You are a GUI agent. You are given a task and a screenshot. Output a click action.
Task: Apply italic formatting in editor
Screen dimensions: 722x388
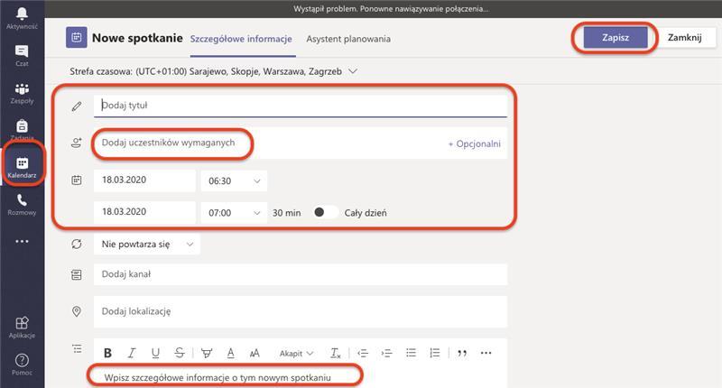tap(132, 353)
